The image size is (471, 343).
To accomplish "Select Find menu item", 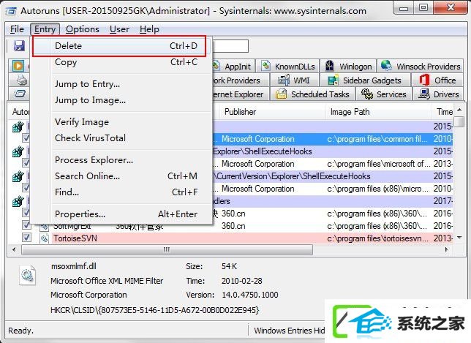I will 121,192.
